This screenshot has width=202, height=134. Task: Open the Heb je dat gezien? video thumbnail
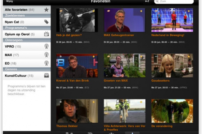(77, 20)
